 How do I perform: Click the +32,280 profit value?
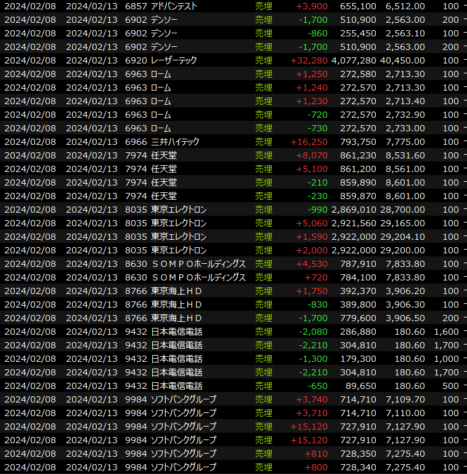coord(309,60)
